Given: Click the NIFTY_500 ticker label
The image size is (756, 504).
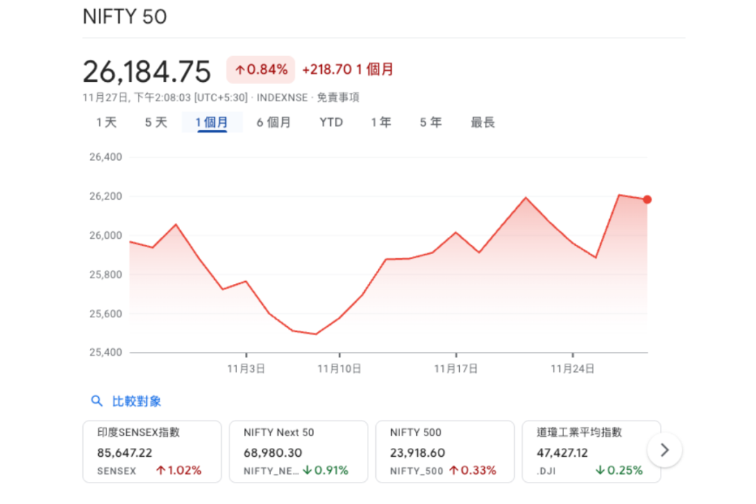Looking at the screenshot, I should (416, 472).
